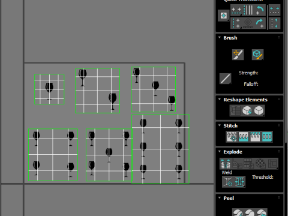288x216 pixels.
Task: Select the UV cluster with five wine glasses
Action: [109, 155]
